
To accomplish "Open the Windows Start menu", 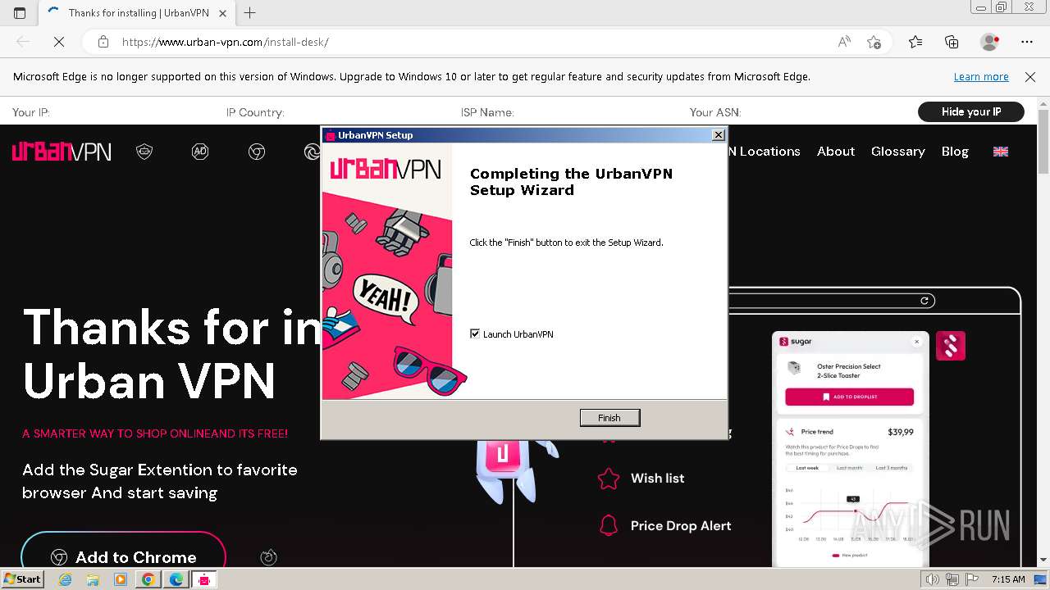I will pyautogui.click(x=22, y=579).
